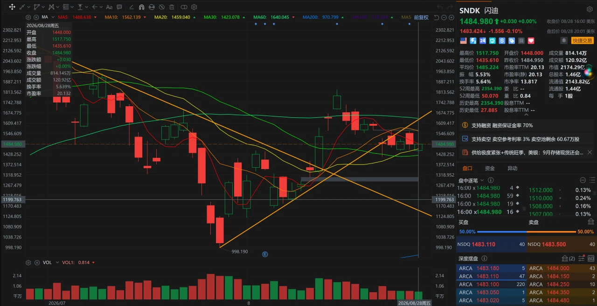Open the 支持融资 margin info row
The height and width of the screenshot is (306, 597).
[x=527, y=125]
